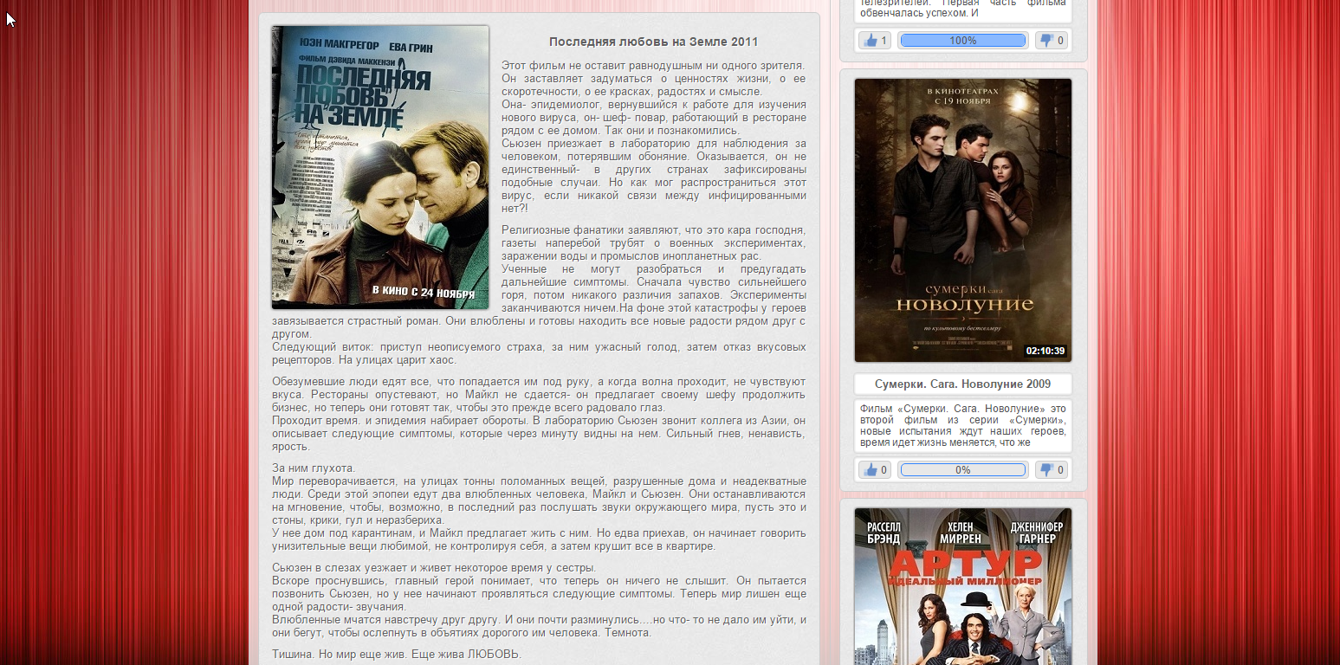This screenshot has width=1340, height=665.
Task: Click the line starting Влюбленные мчатся навстречу
Action: (x=539, y=626)
